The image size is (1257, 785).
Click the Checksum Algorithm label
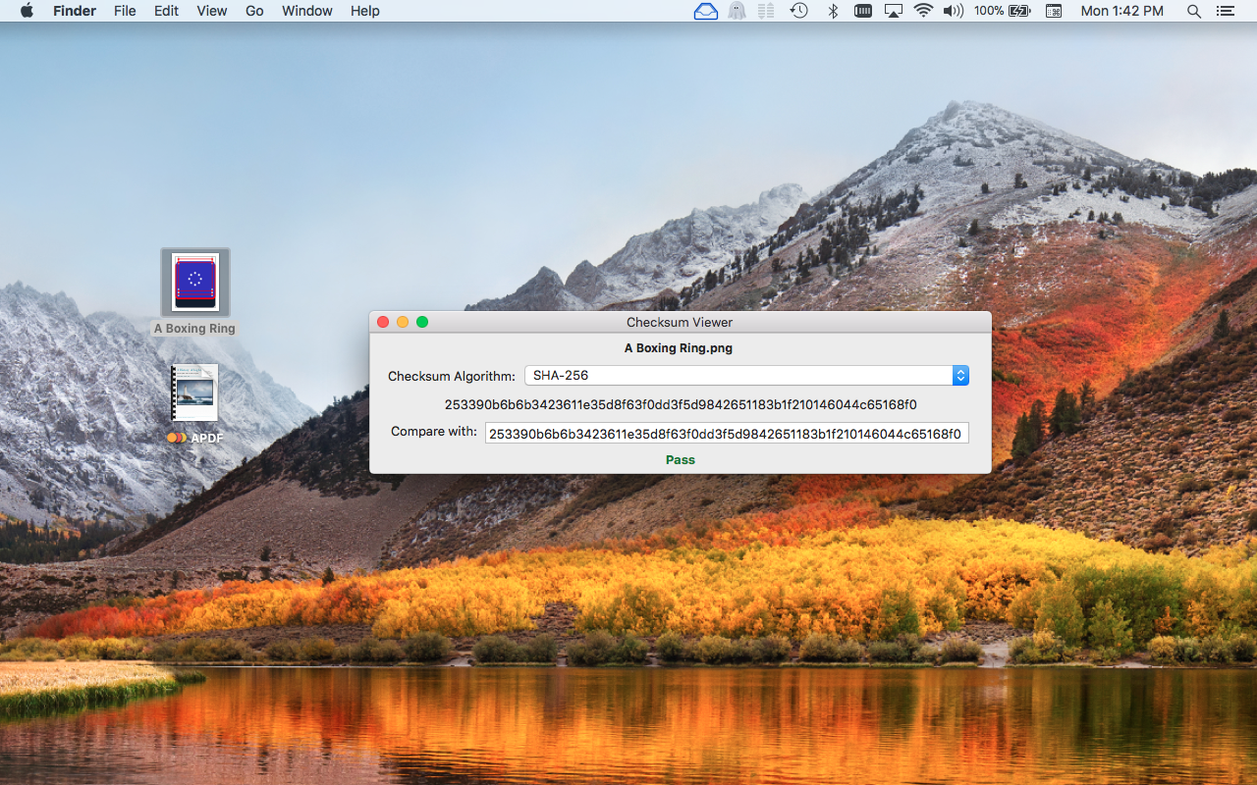coord(451,376)
